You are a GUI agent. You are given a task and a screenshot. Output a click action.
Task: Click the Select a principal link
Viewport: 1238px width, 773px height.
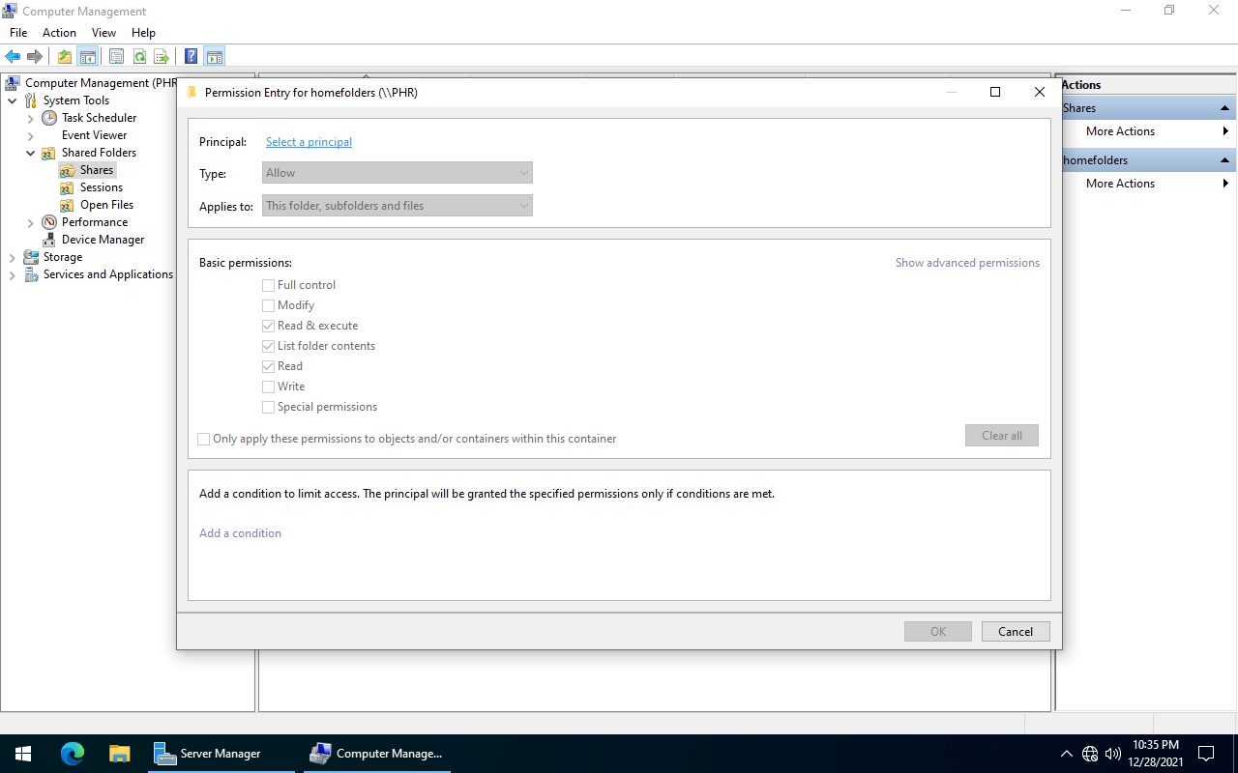309,142
